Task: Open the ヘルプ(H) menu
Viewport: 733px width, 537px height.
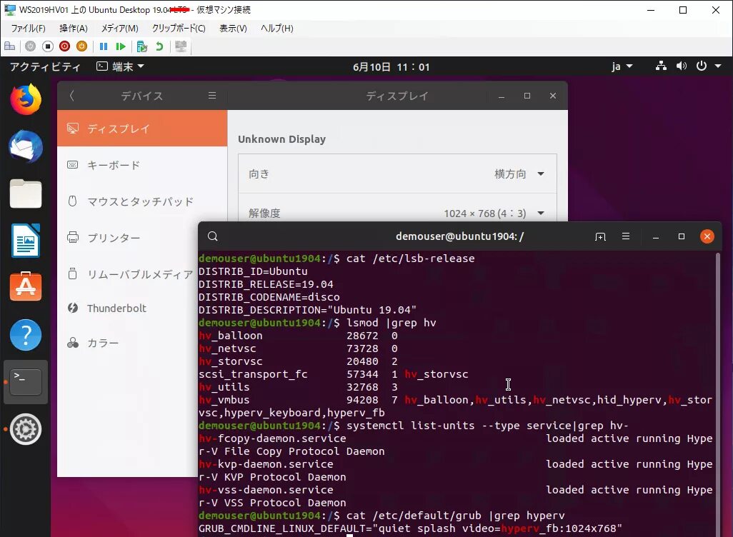Action: pos(276,29)
